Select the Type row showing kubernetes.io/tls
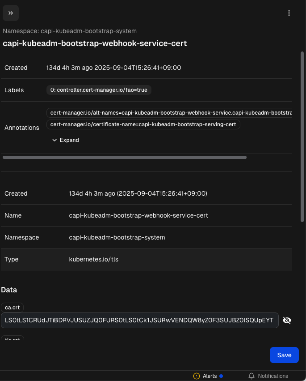The width and height of the screenshot is (306, 381). pos(146,259)
